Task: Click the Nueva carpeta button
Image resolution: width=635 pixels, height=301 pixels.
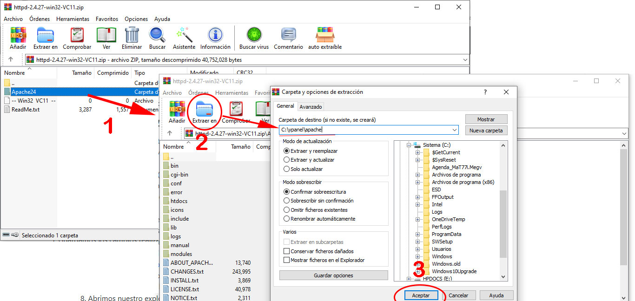Action: click(x=486, y=131)
